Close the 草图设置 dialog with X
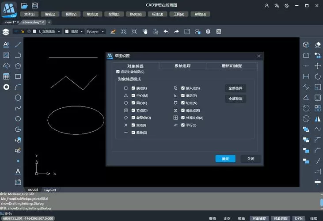Viewport: 323px width, 221px height. (259, 56)
